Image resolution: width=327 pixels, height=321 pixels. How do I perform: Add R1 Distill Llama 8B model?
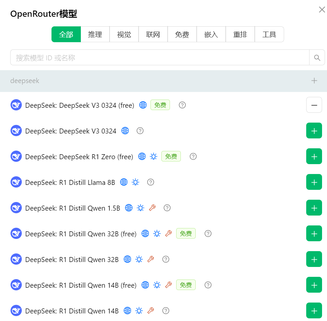(x=314, y=182)
